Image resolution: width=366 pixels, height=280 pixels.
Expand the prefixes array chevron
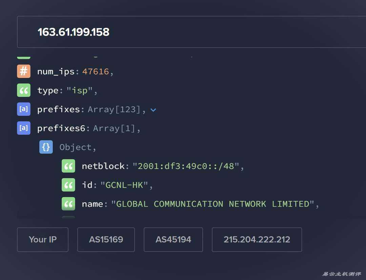point(153,110)
